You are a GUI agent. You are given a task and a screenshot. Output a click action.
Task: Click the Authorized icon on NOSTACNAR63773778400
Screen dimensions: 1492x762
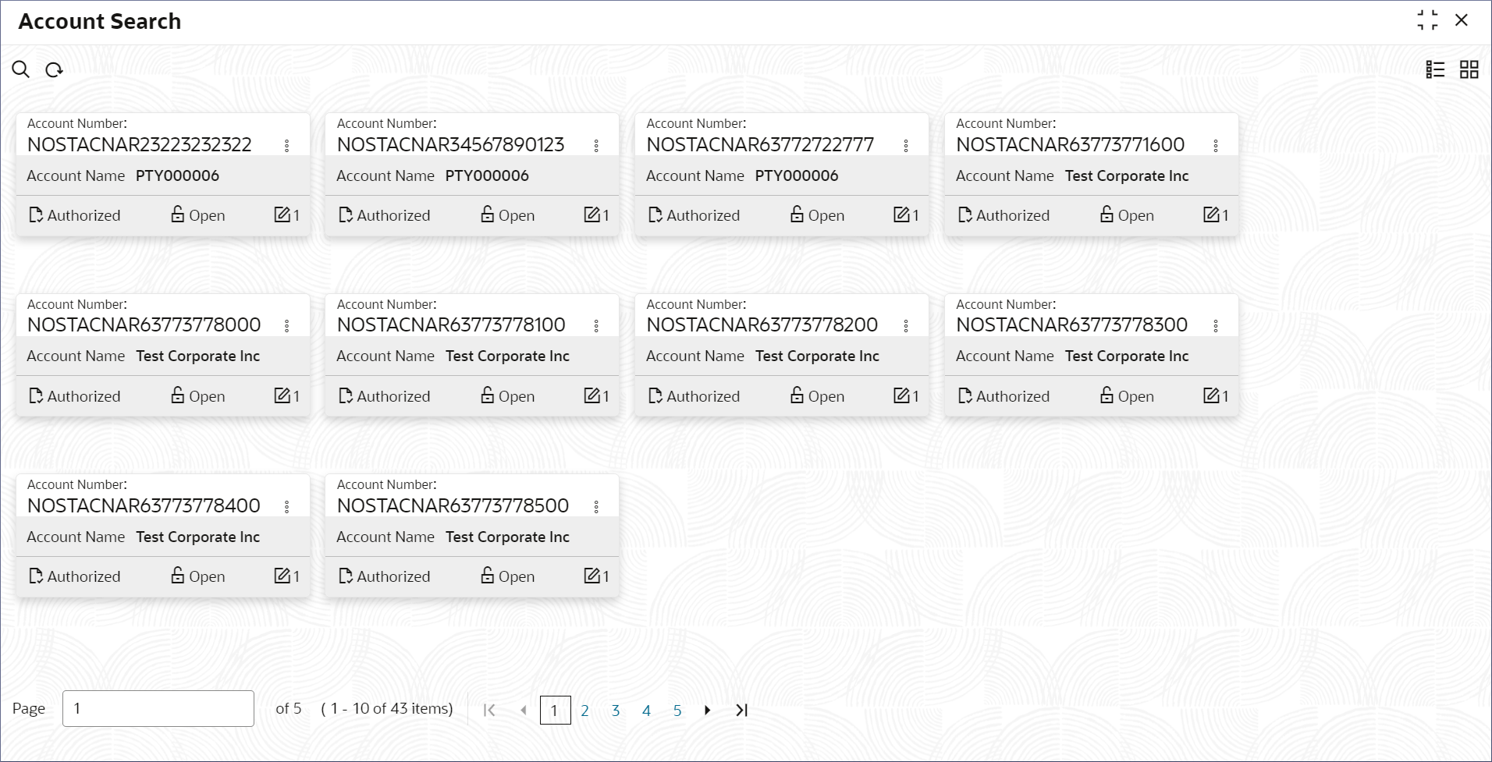click(36, 576)
